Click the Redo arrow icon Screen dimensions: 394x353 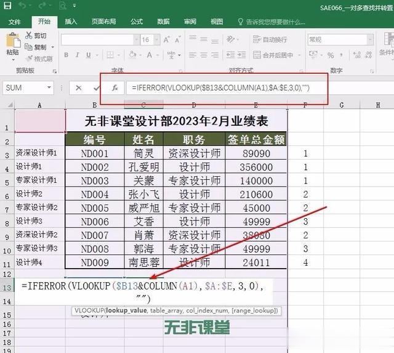pos(42,6)
